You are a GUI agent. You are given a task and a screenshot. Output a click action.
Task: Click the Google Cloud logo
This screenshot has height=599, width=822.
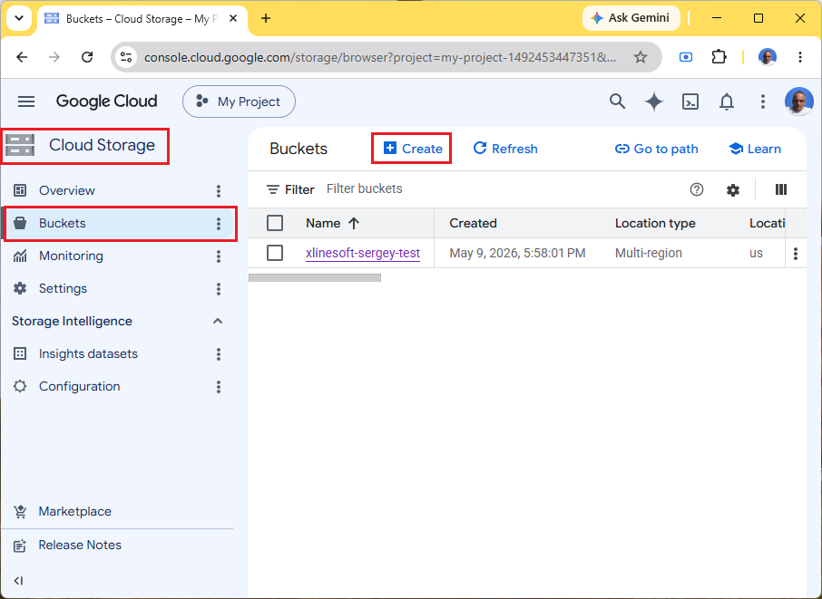(x=106, y=101)
